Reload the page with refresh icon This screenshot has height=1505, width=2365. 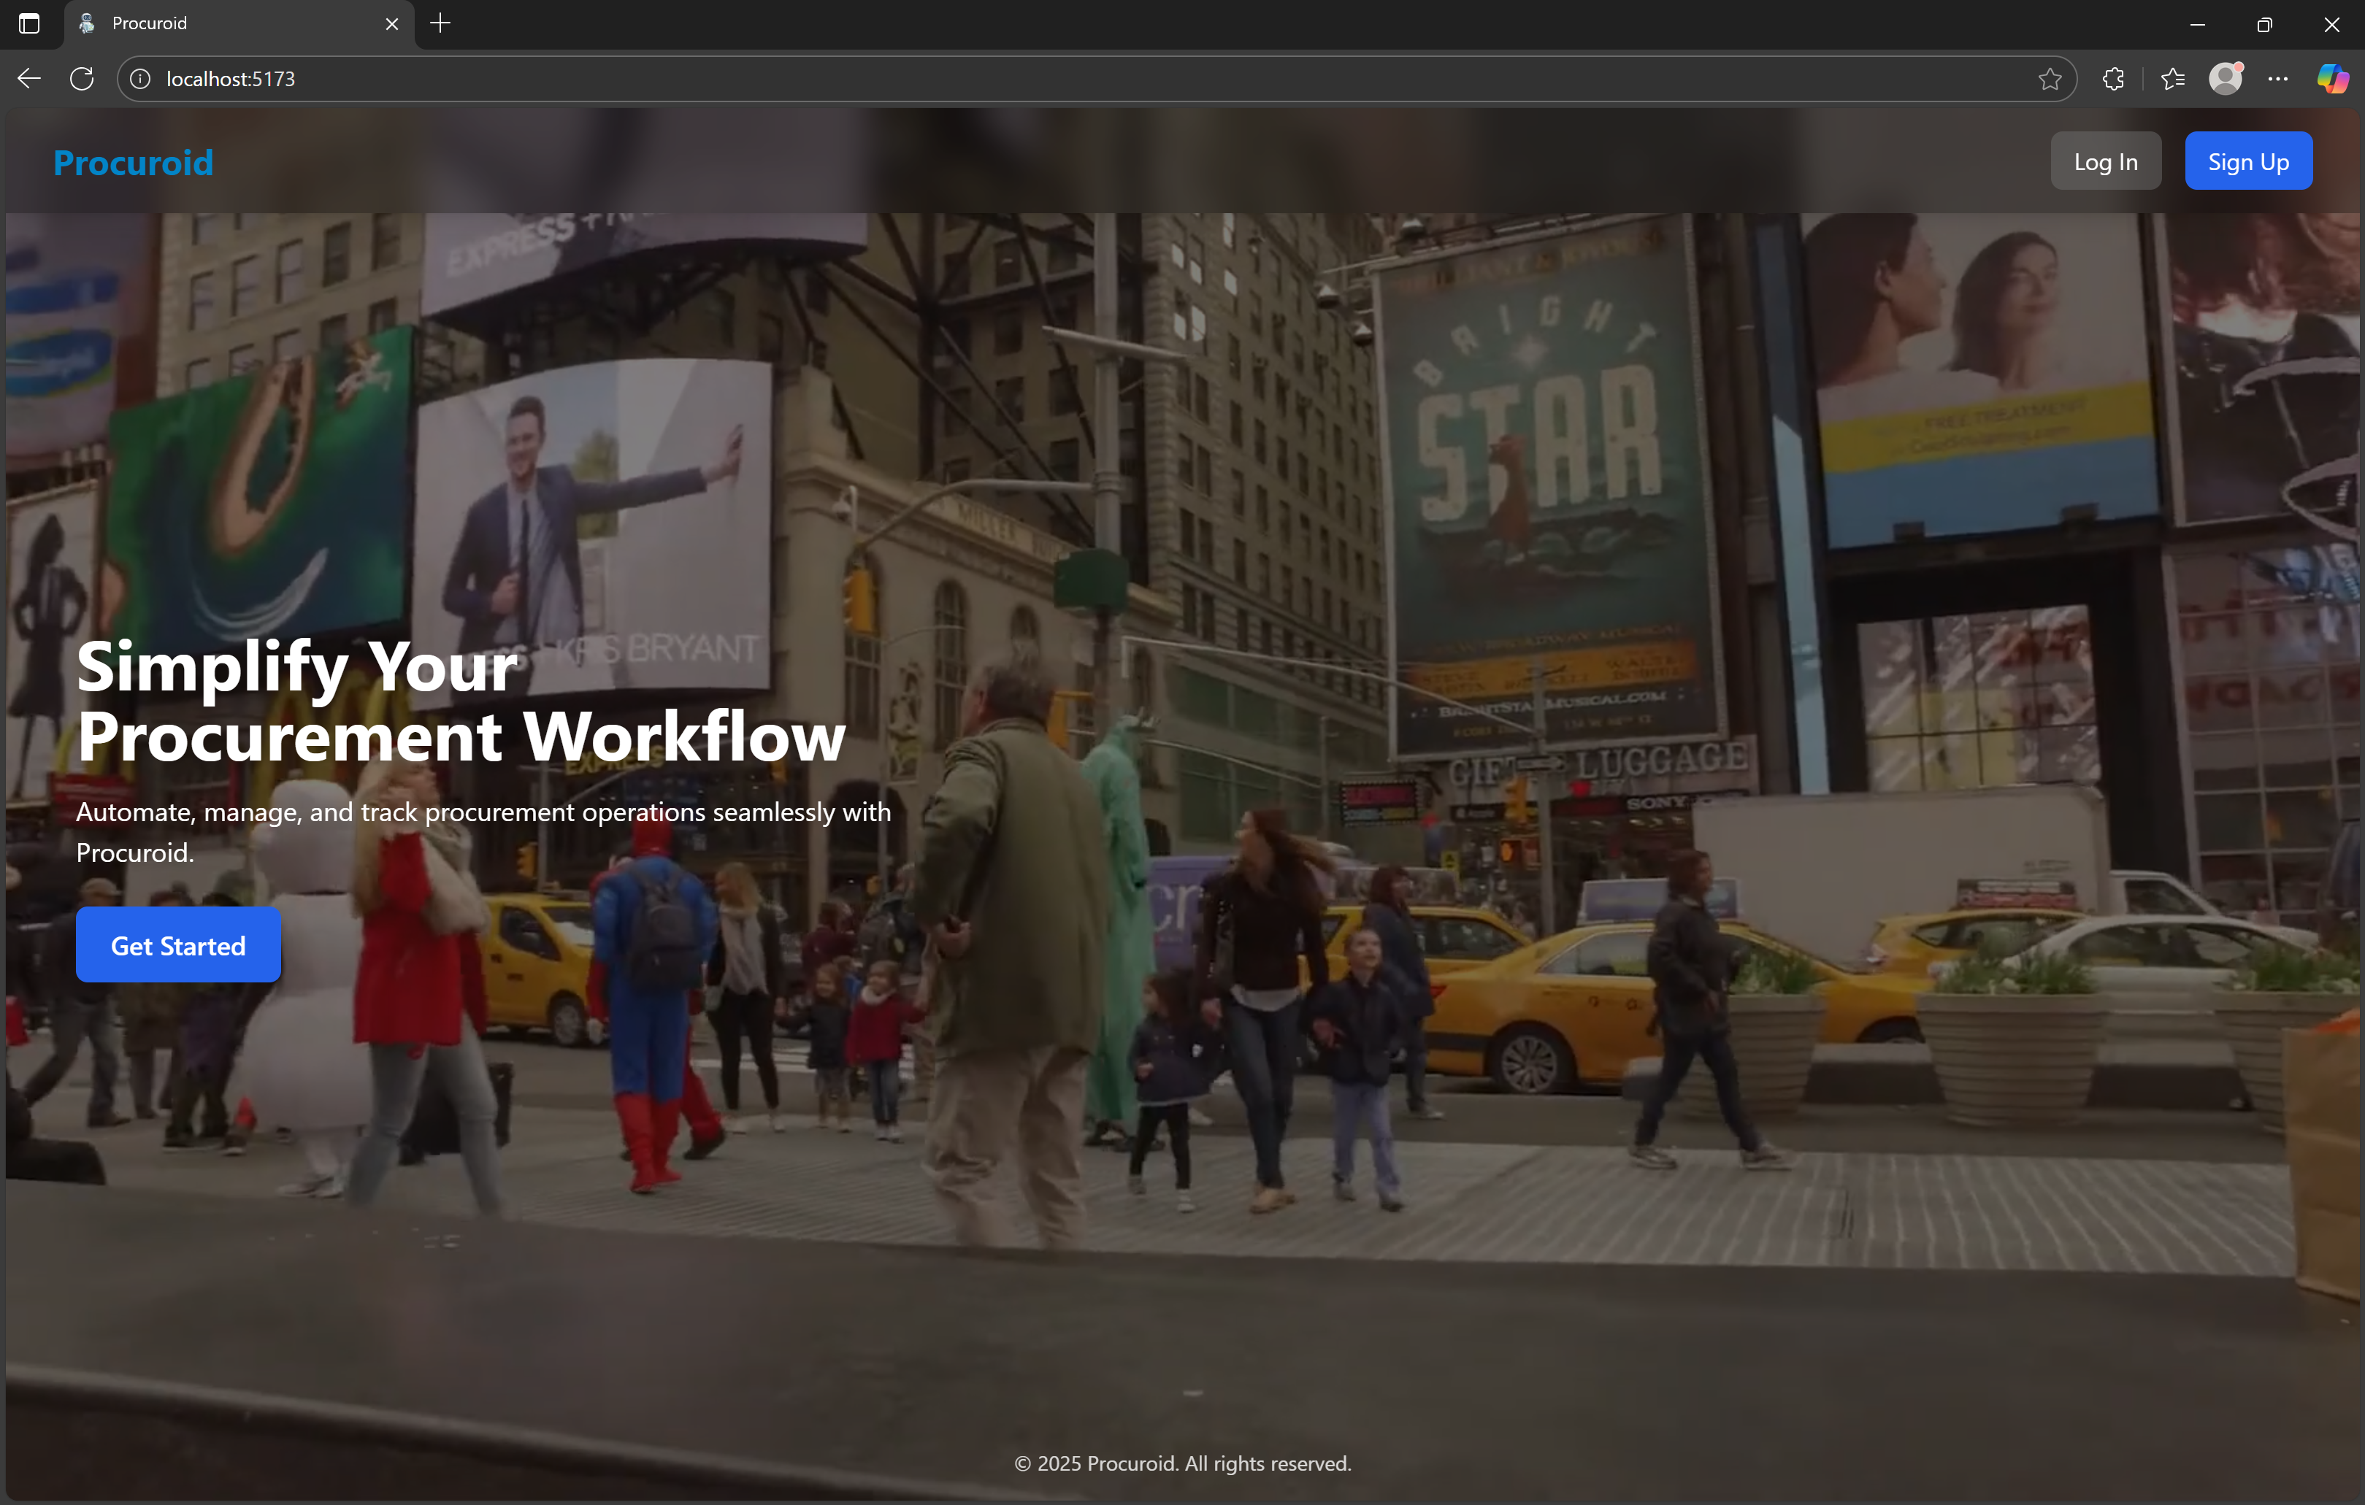point(82,79)
